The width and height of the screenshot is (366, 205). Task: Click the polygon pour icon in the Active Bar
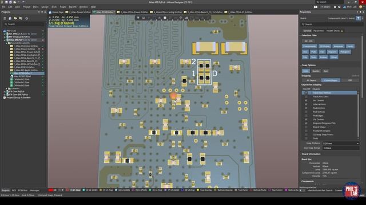point(186,18)
